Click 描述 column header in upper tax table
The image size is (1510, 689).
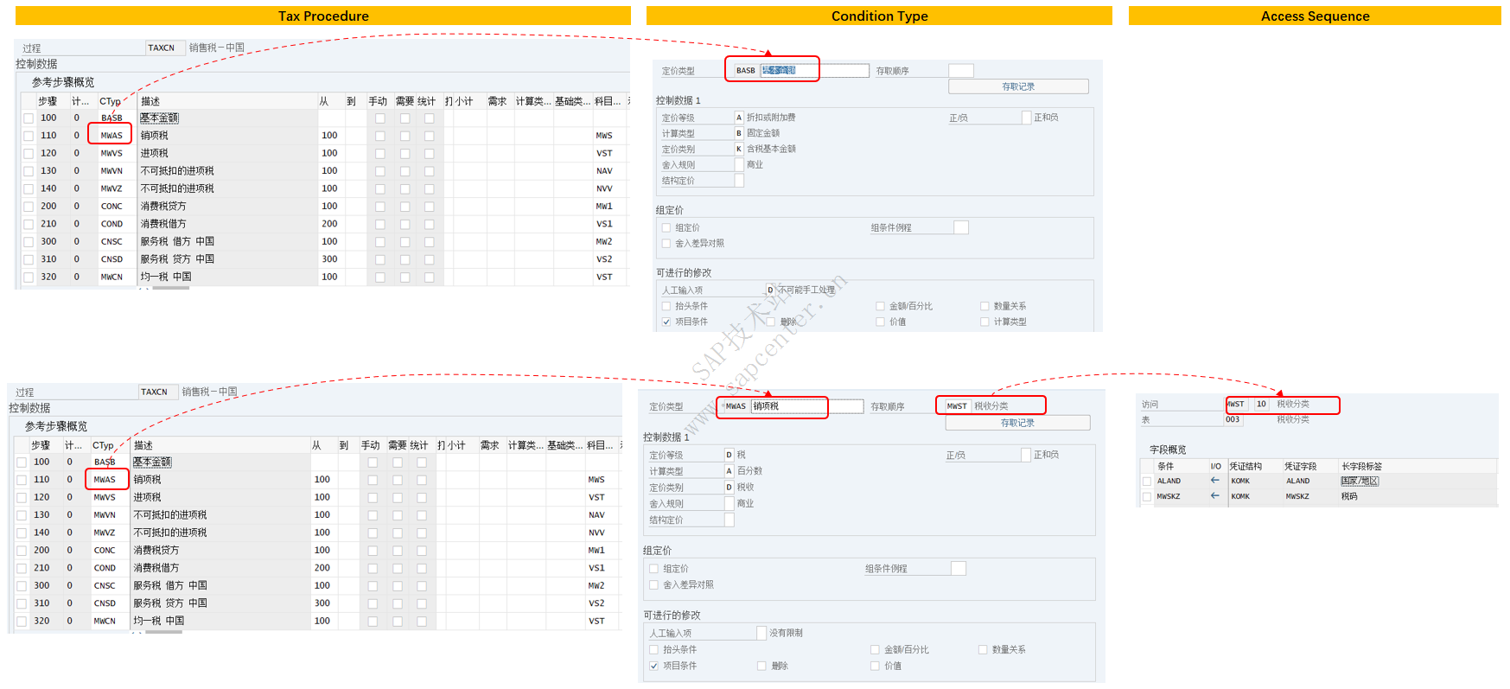226,101
